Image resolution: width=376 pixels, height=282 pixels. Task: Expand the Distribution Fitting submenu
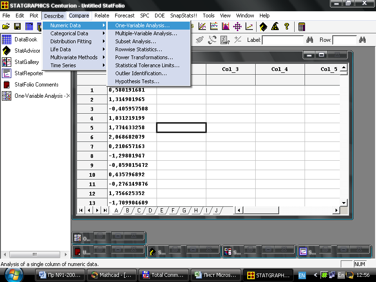point(74,41)
